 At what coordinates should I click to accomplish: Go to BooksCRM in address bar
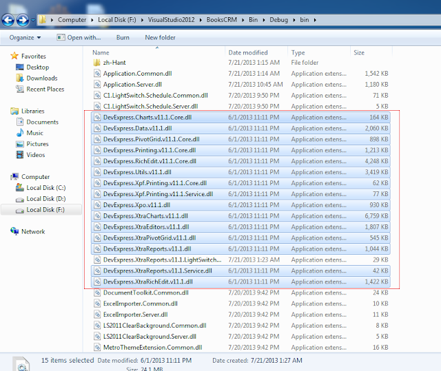222,20
